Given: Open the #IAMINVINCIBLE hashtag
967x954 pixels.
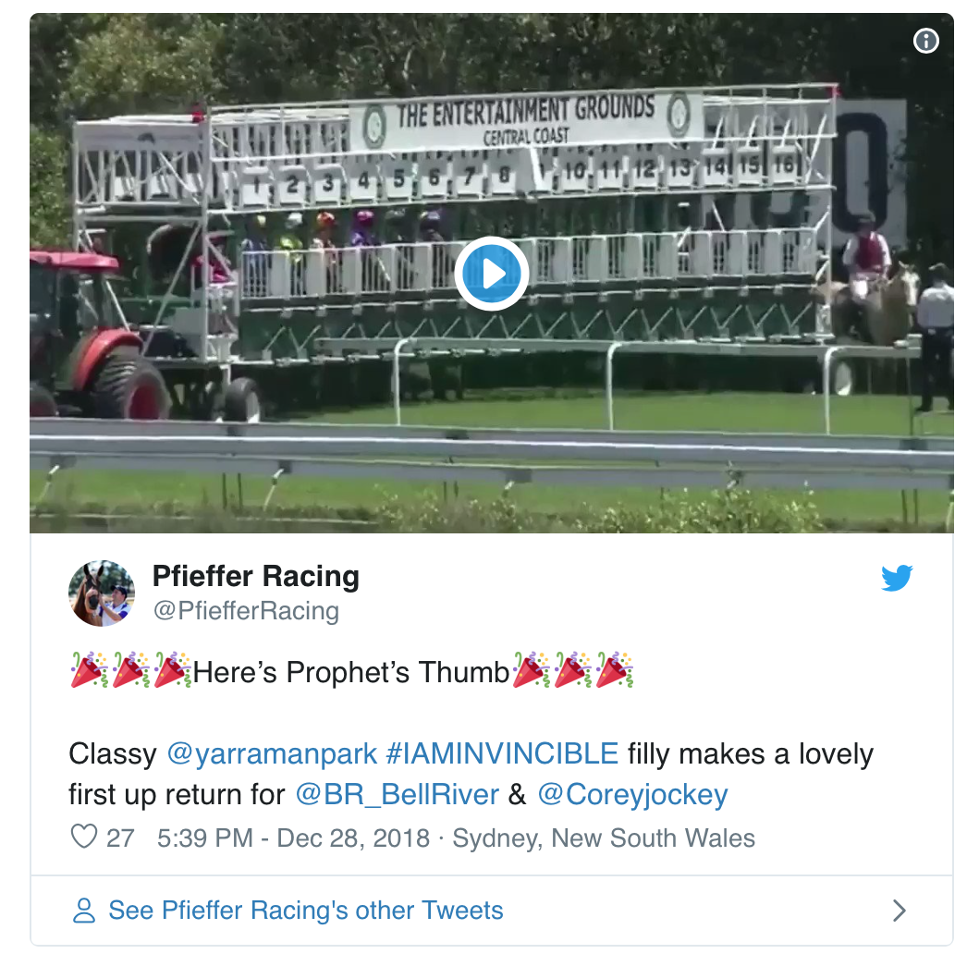Looking at the screenshot, I should click(x=502, y=753).
